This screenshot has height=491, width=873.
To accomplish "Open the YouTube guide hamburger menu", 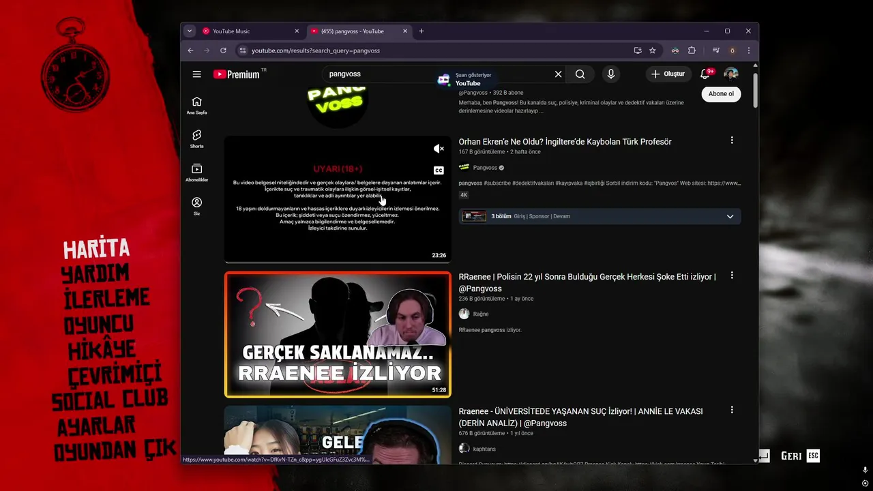I will (x=196, y=74).
